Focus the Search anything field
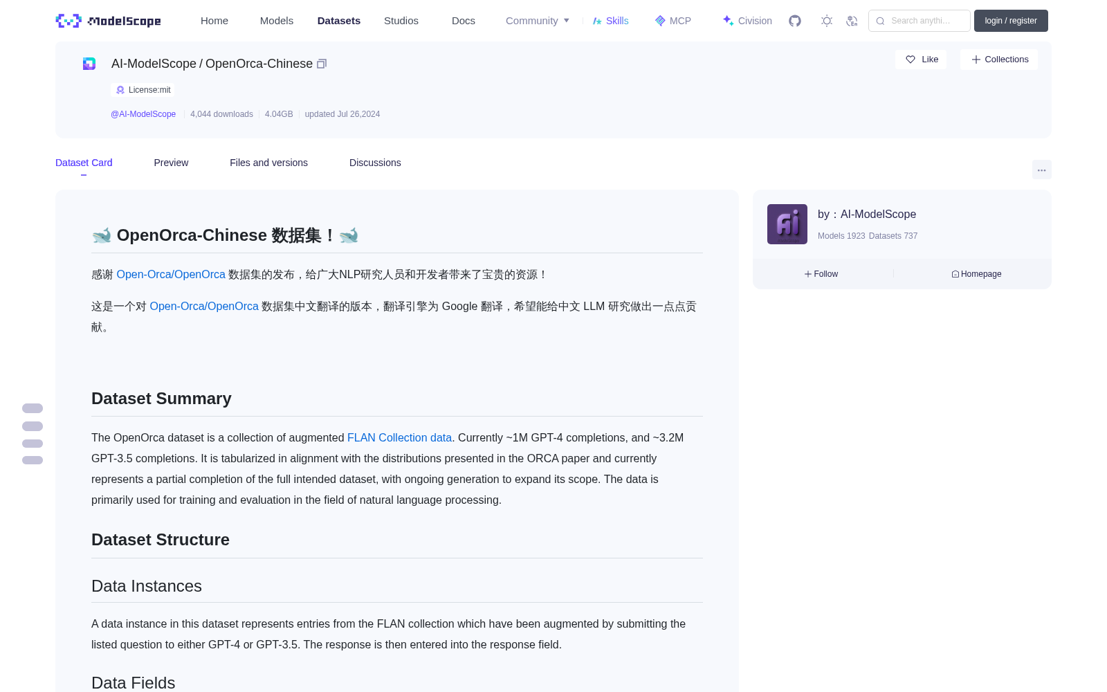 pos(920,21)
